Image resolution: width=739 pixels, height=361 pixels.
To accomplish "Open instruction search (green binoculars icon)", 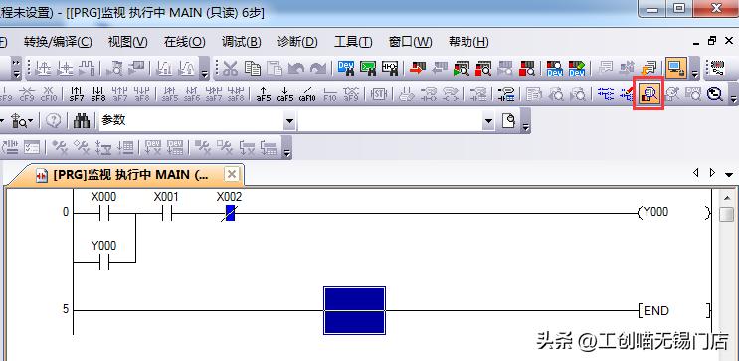I will pyautogui.click(x=368, y=69).
